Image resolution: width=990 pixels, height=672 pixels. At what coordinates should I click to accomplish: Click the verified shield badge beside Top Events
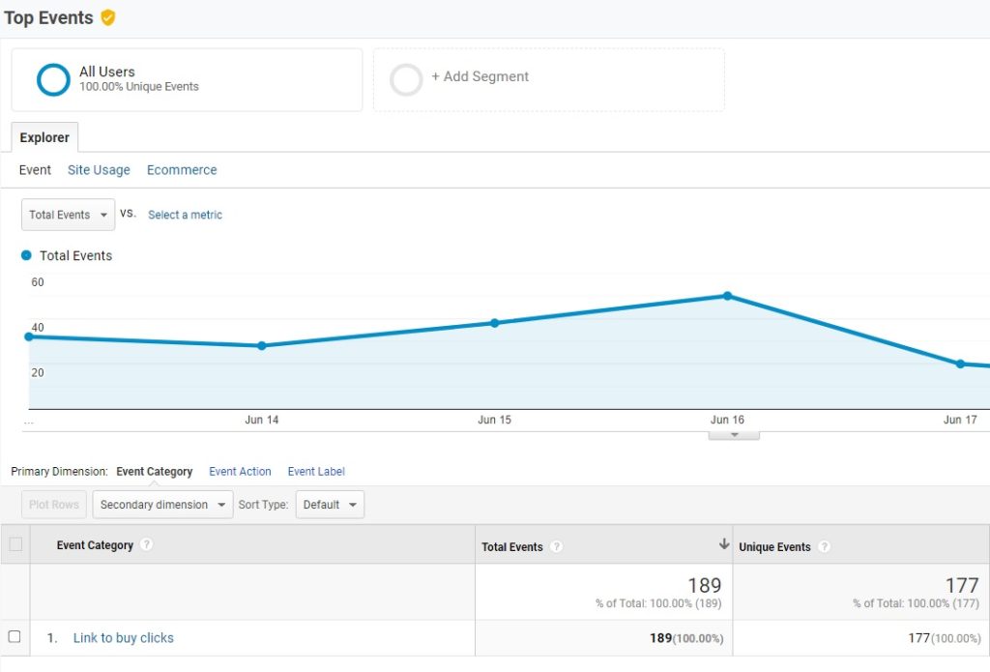108,17
